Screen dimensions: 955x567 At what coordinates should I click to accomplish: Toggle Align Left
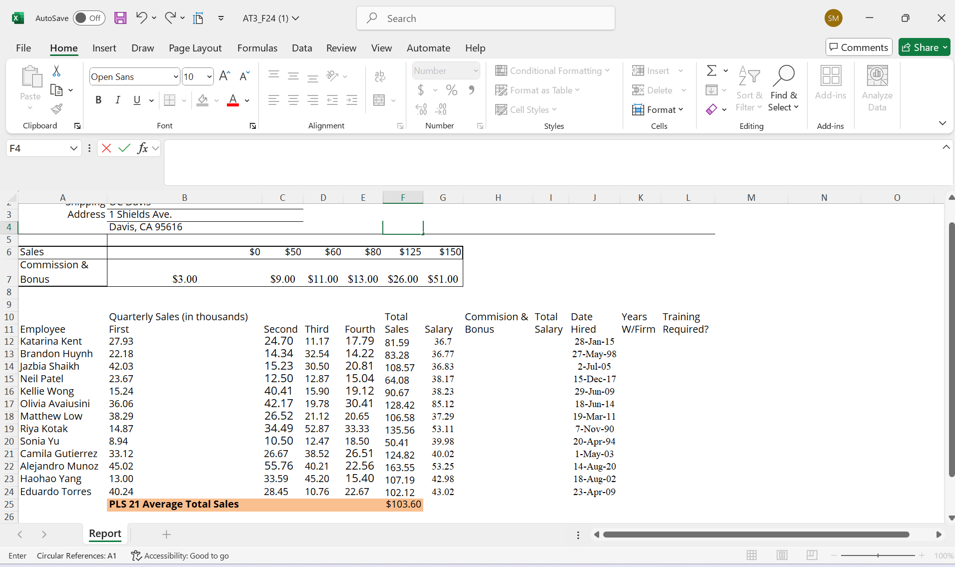pyautogui.click(x=273, y=100)
